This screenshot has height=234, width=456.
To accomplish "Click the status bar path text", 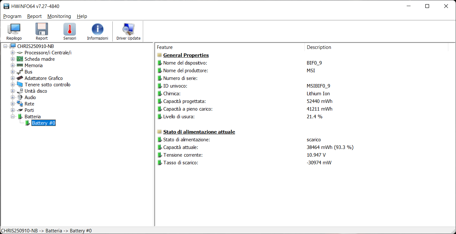I will coord(46,231).
